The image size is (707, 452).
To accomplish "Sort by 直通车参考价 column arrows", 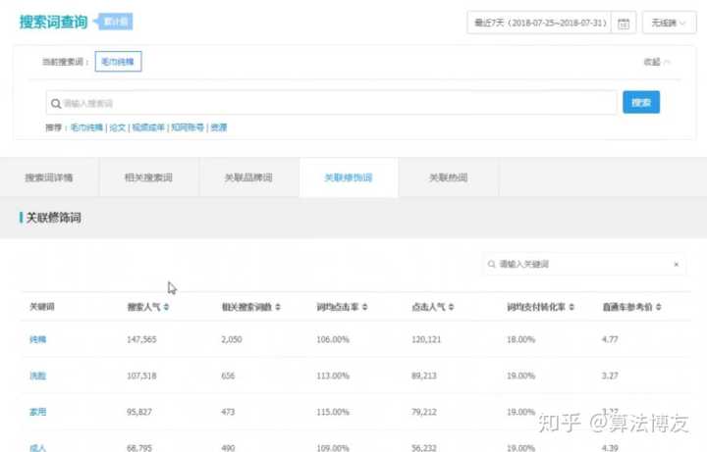I will pyautogui.click(x=654, y=307).
